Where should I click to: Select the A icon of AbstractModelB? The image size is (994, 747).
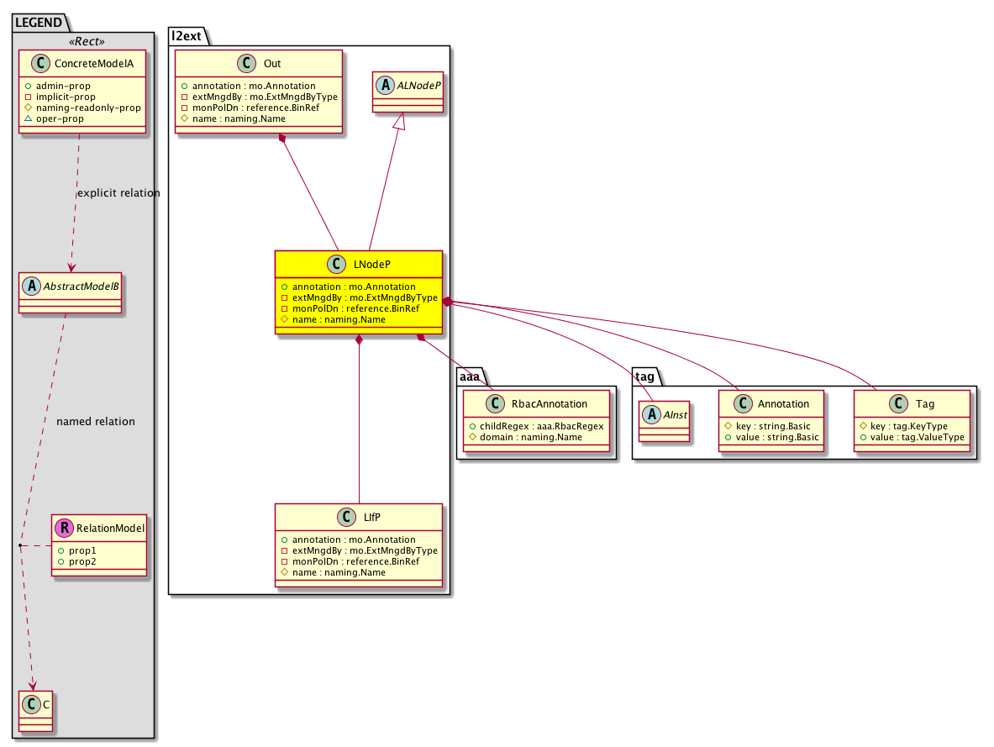(x=31, y=287)
